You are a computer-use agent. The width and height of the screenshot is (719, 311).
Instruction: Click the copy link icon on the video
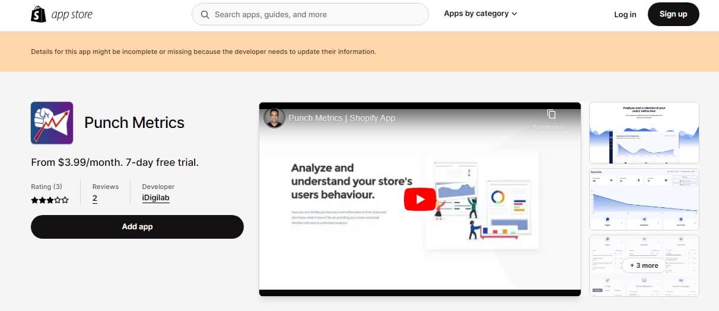(x=551, y=114)
